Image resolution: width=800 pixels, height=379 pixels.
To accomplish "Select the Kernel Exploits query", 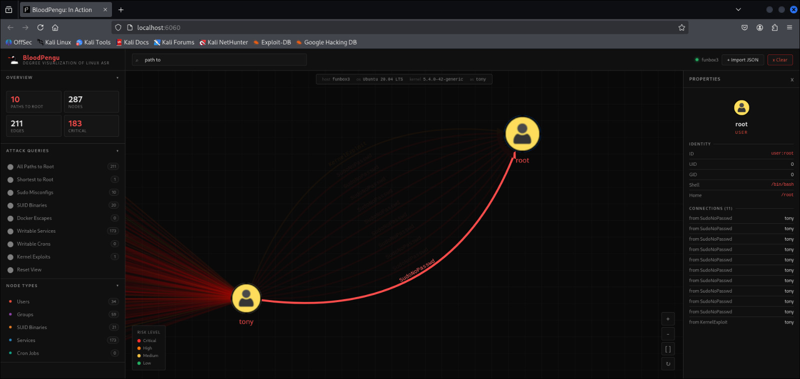I will pos(62,257).
